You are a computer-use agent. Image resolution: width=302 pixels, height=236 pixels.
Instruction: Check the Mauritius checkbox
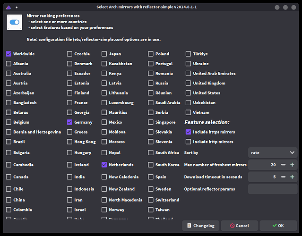[104, 112]
